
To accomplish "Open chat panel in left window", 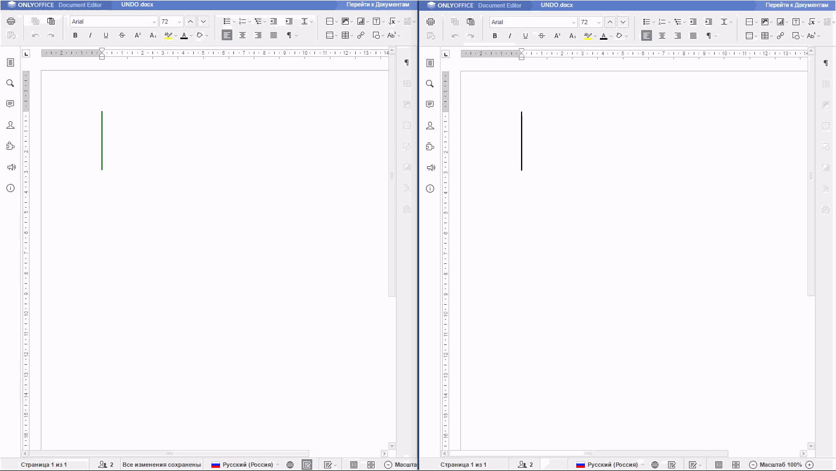I will (x=10, y=125).
